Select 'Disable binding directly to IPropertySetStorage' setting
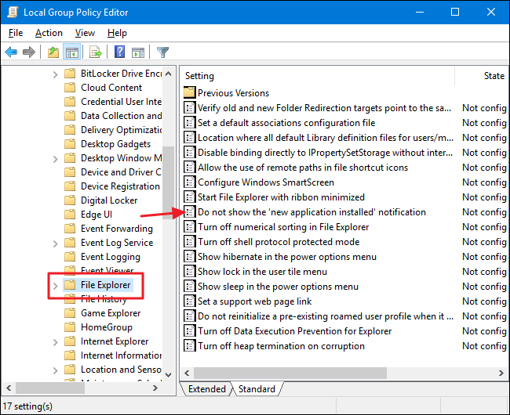Image resolution: width=510 pixels, height=415 pixels. 325,153
